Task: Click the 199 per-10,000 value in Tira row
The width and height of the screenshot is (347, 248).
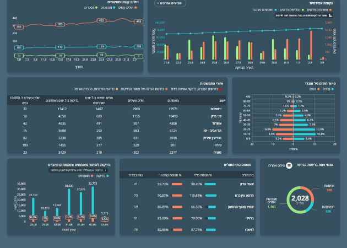Action: point(25,145)
